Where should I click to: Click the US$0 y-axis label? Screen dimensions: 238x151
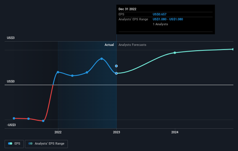coord(11,82)
